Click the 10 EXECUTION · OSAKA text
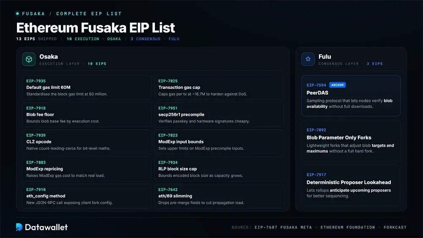The height and width of the screenshot is (238, 423). (x=94, y=39)
